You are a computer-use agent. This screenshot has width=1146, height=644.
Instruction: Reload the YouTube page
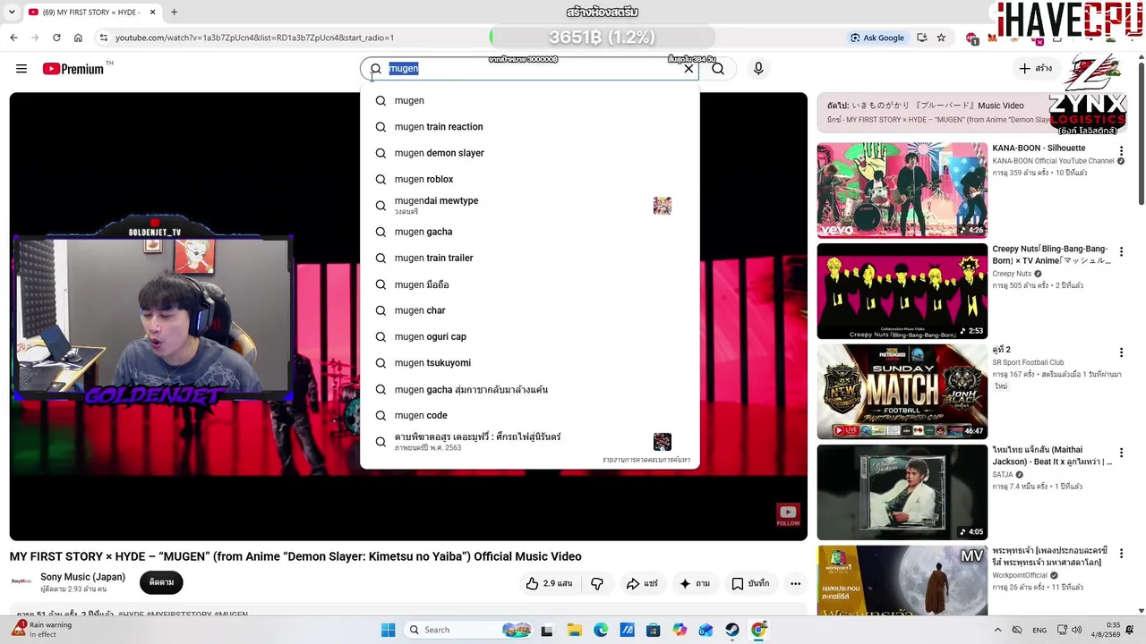56,38
